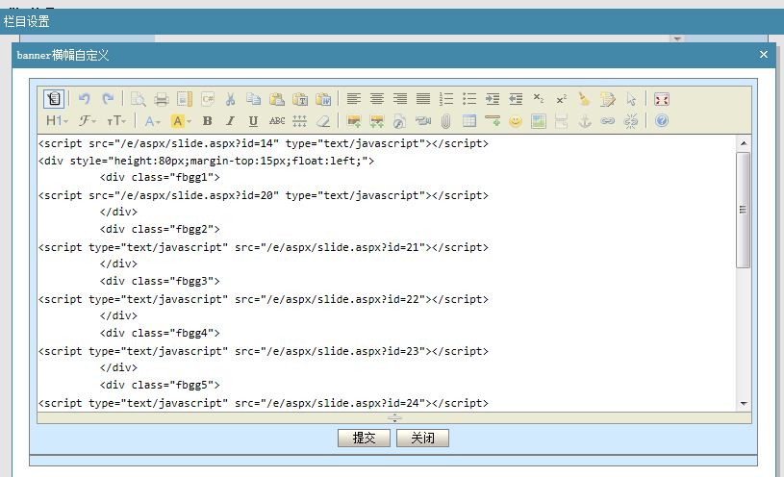Click the redo arrow icon
The width and height of the screenshot is (784, 477).
coord(108,99)
